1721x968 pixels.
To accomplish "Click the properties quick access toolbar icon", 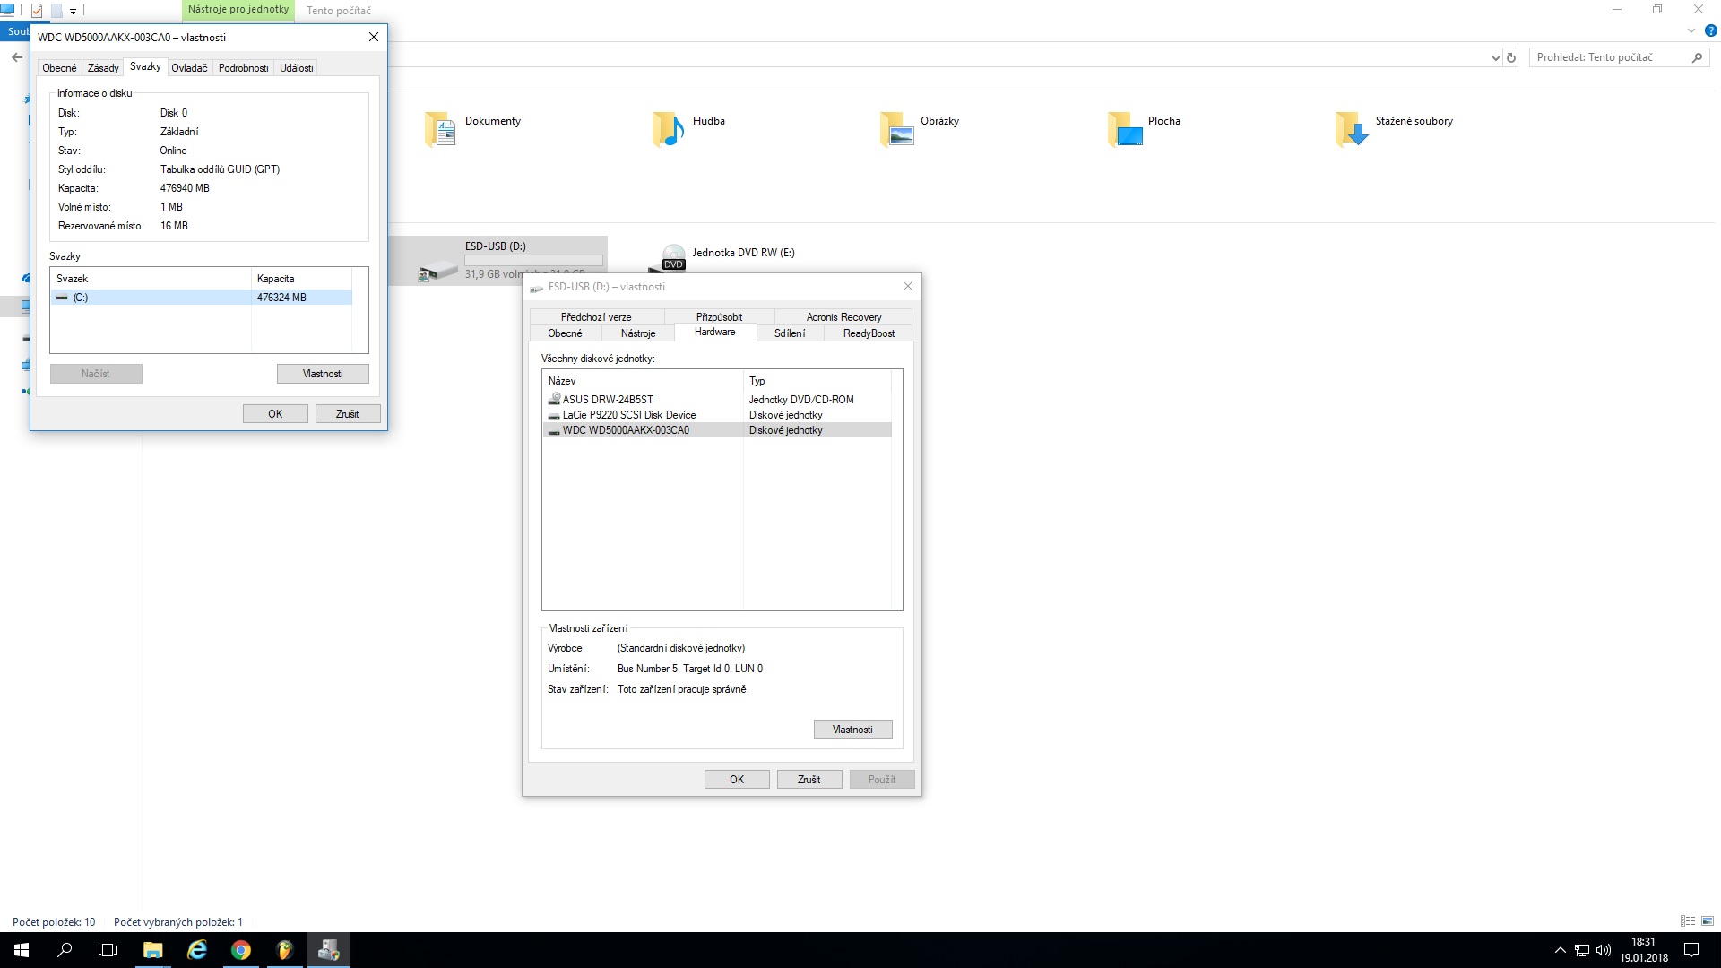I will point(37,11).
